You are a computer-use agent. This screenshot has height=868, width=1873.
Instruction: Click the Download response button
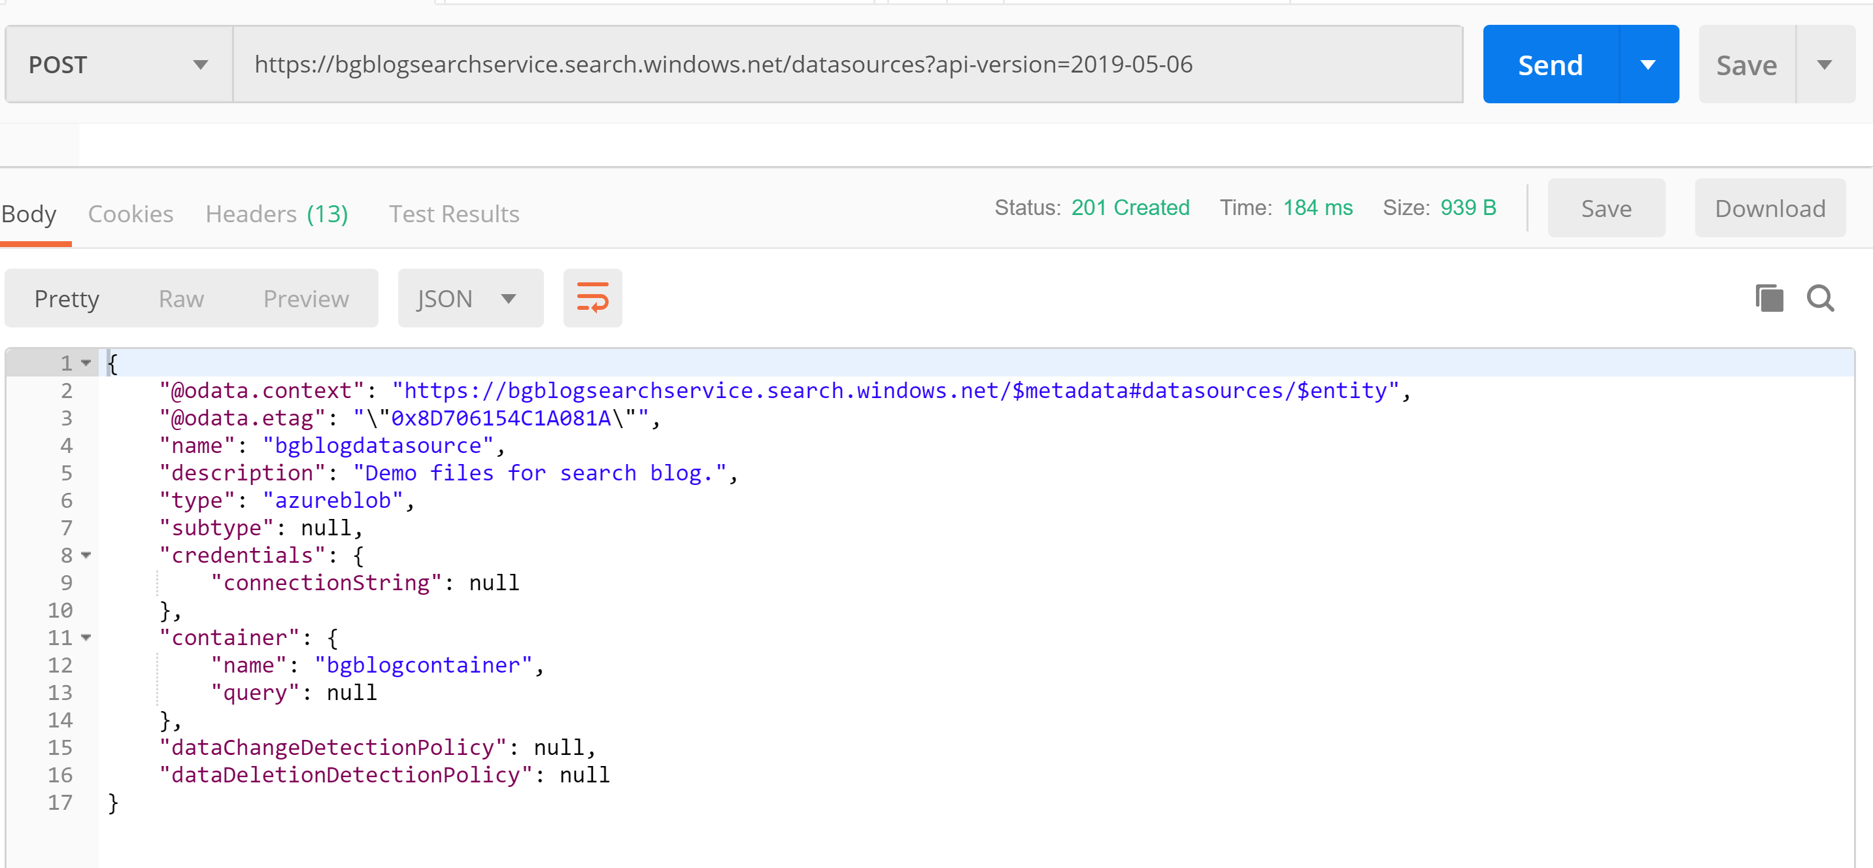(1770, 209)
